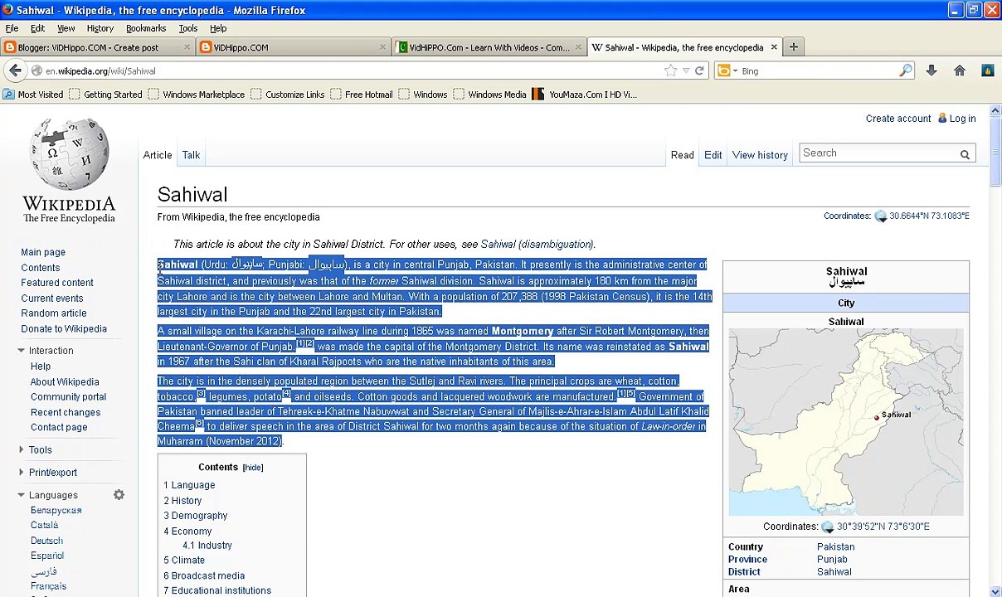Click the Pakistan location map image
1002x597 pixels.
[846, 422]
